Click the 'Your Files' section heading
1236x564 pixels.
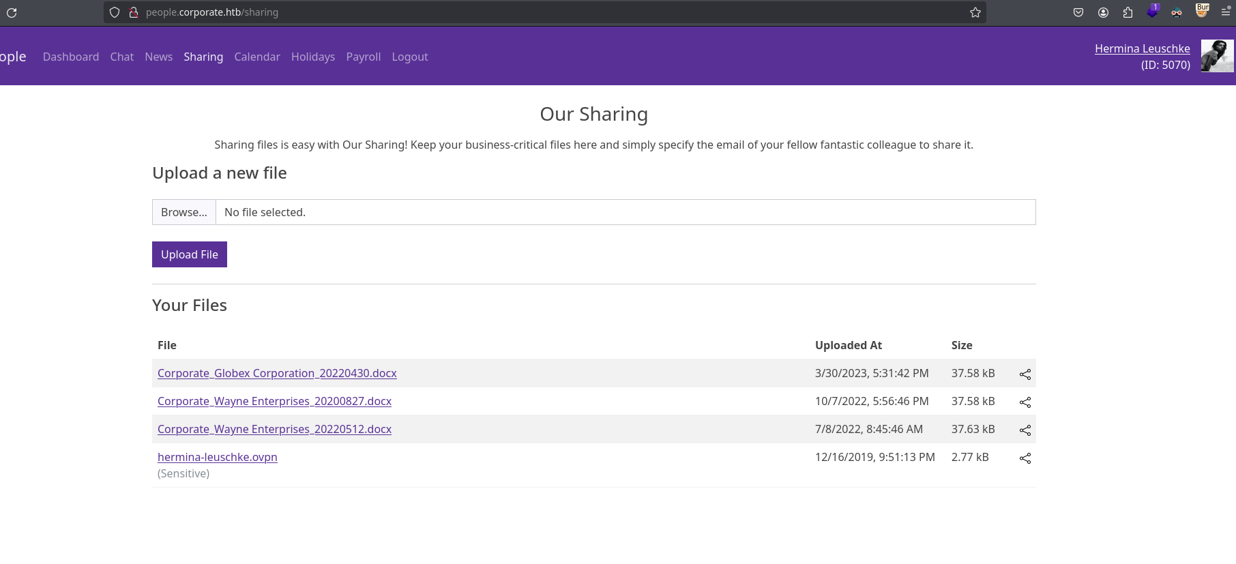[x=190, y=305]
